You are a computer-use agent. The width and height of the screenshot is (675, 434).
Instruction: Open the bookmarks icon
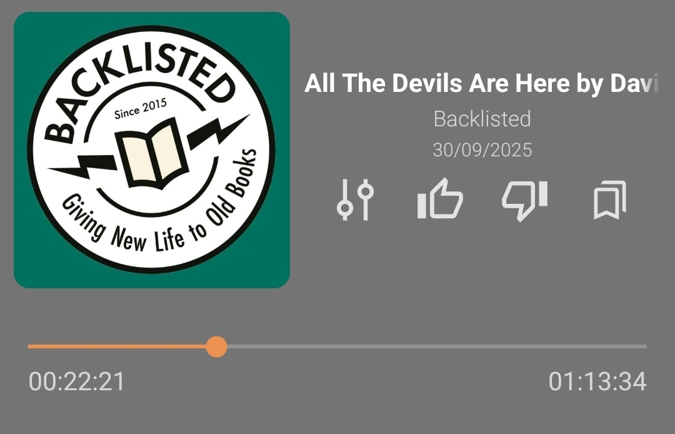click(x=610, y=199)
